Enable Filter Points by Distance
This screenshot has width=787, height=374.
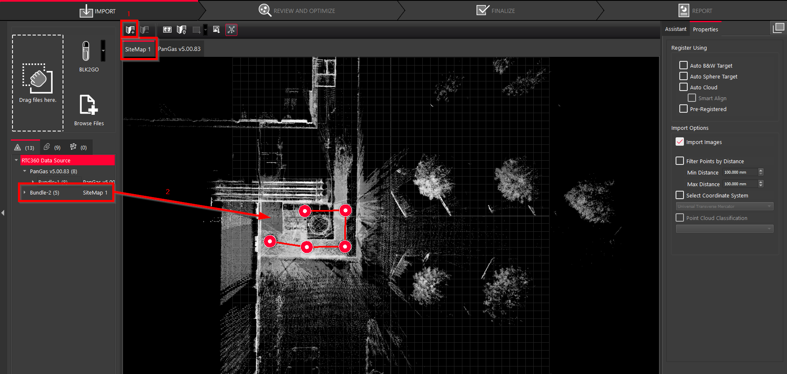click(x=680, y=161)
